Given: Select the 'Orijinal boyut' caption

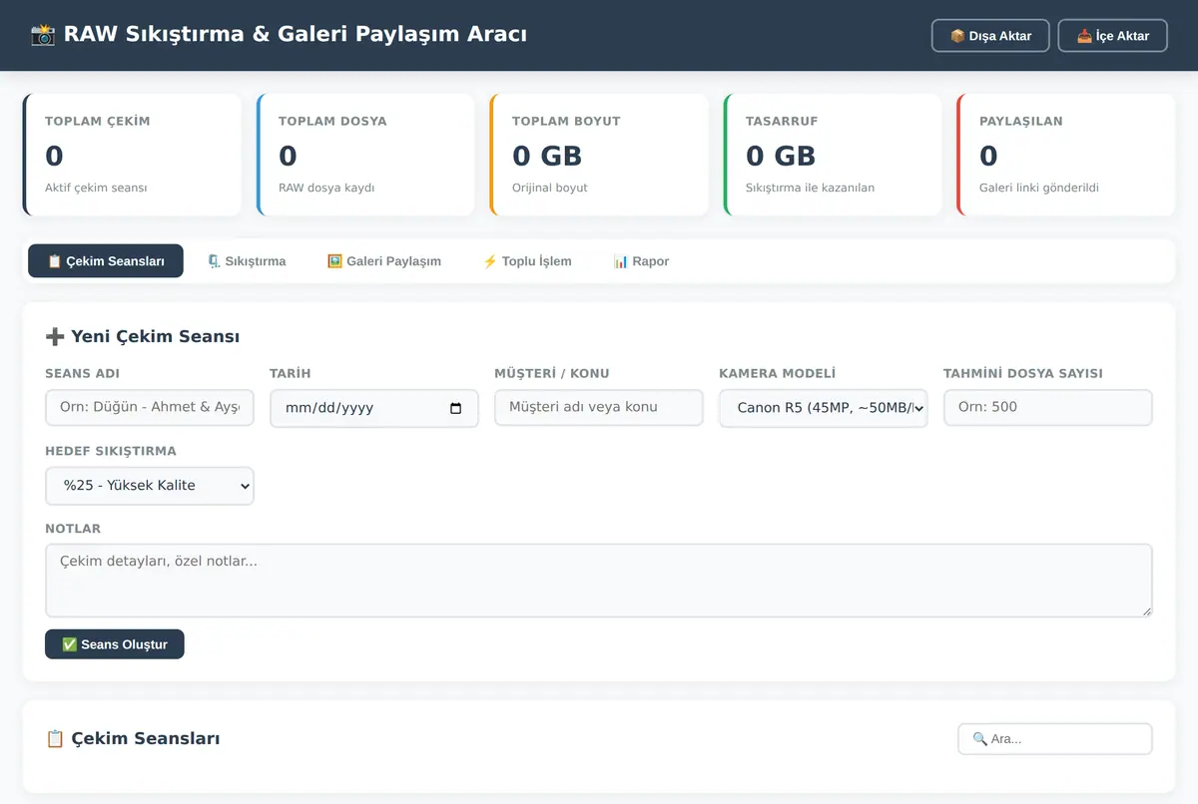Looking at the screenshot, I should click(x=550, y=188).
